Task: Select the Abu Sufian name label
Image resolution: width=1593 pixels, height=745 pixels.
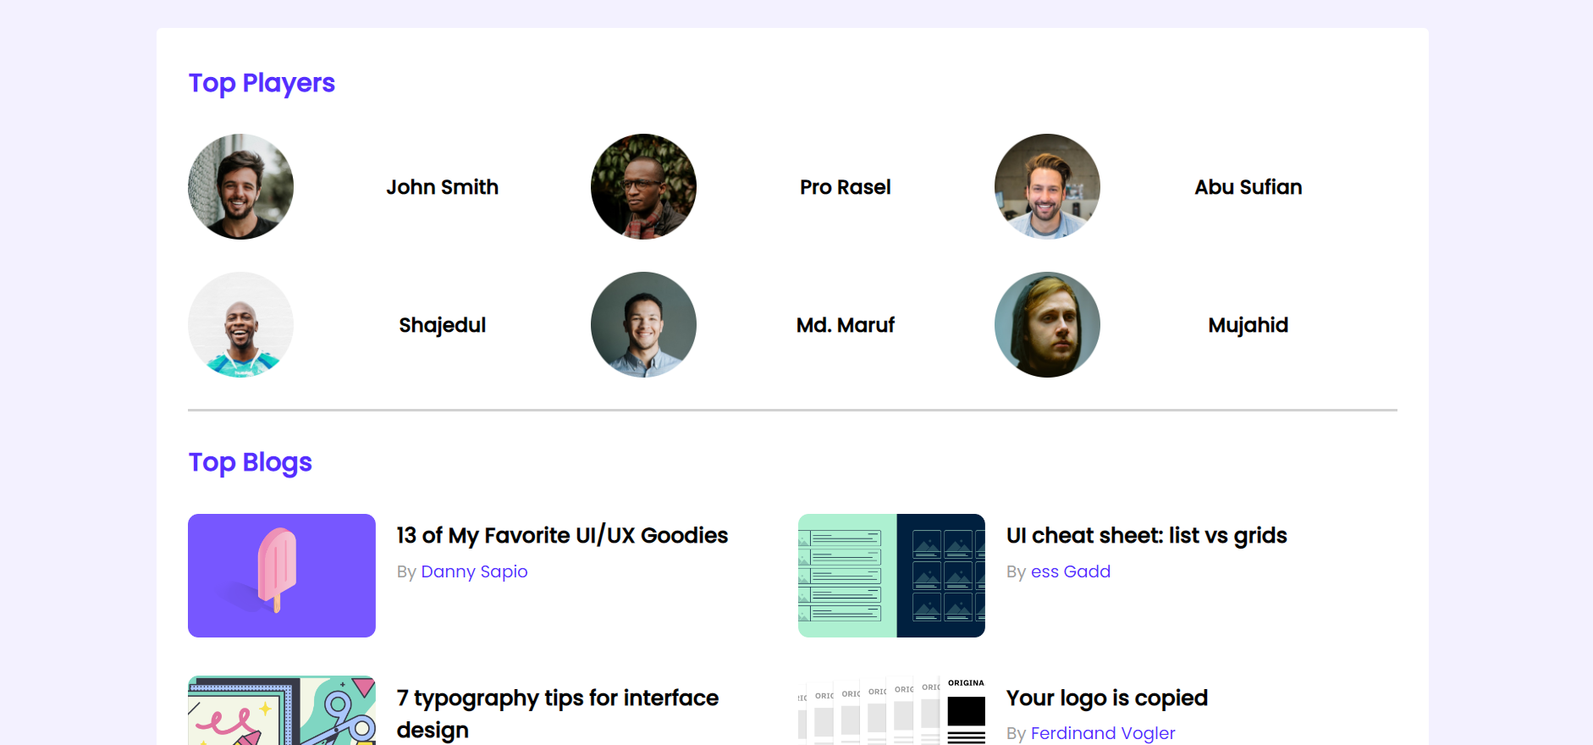Action: pyautogui.click(x=1248, y=187)
